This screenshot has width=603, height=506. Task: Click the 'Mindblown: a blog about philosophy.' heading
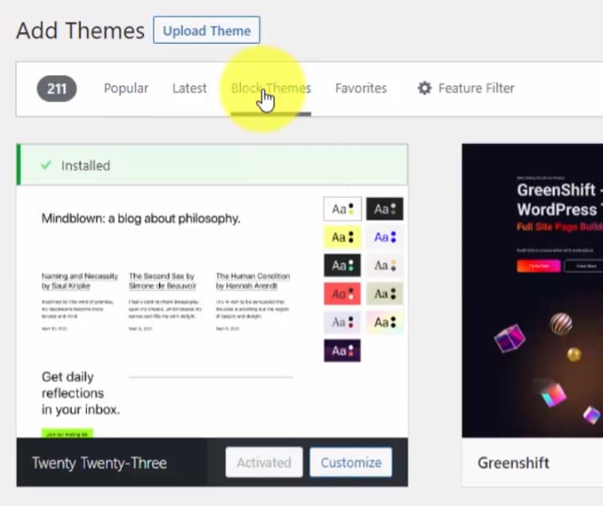tap(141, 218)
